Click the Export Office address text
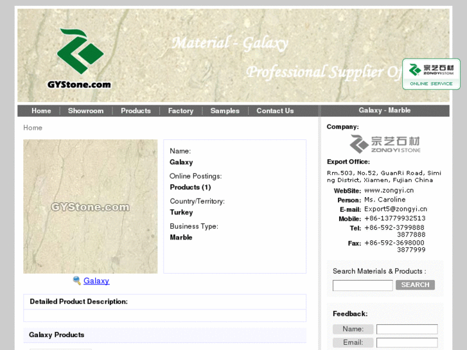 click(x=384, y=177)
